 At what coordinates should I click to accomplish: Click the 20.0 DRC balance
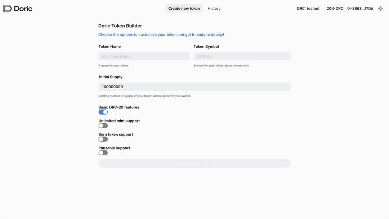[x=335, y=9]
